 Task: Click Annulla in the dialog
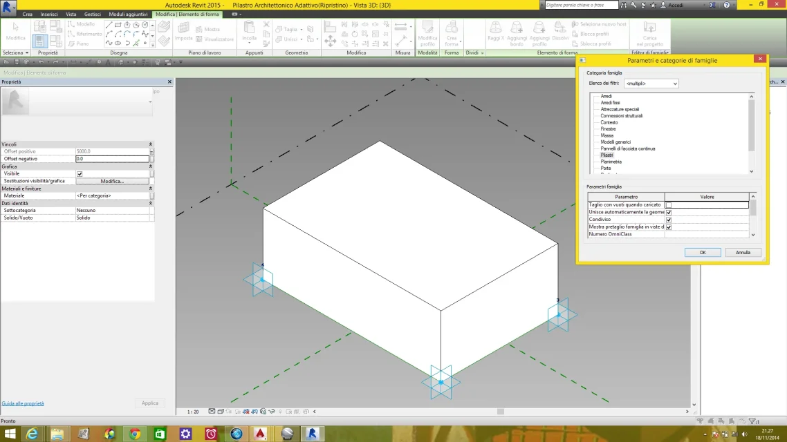point(743,253)
